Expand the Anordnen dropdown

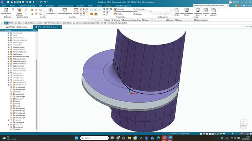point(206,15)
